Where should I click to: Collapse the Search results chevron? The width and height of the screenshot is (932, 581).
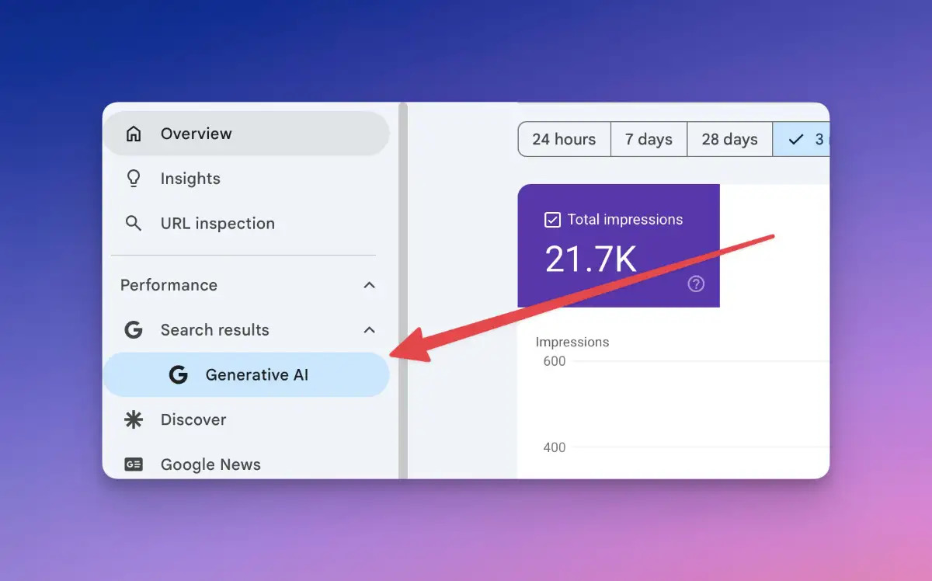point(370,330)
